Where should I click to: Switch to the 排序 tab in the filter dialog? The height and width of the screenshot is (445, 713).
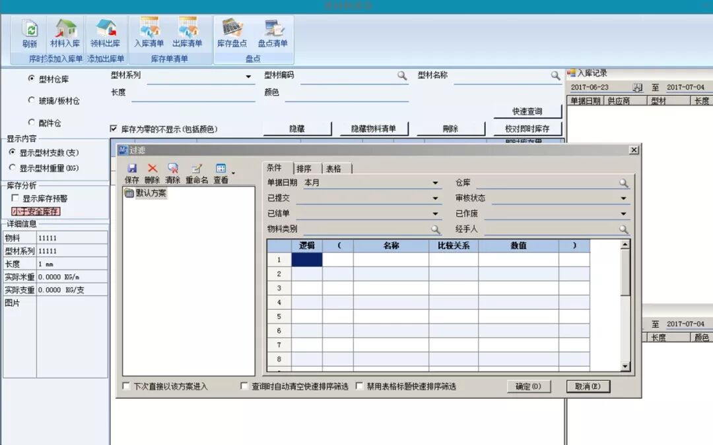[x=304, y=168]
